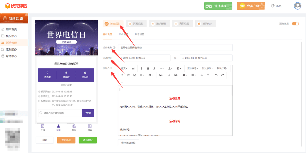Switch to the 页面设置 tab

click(136, 23)
